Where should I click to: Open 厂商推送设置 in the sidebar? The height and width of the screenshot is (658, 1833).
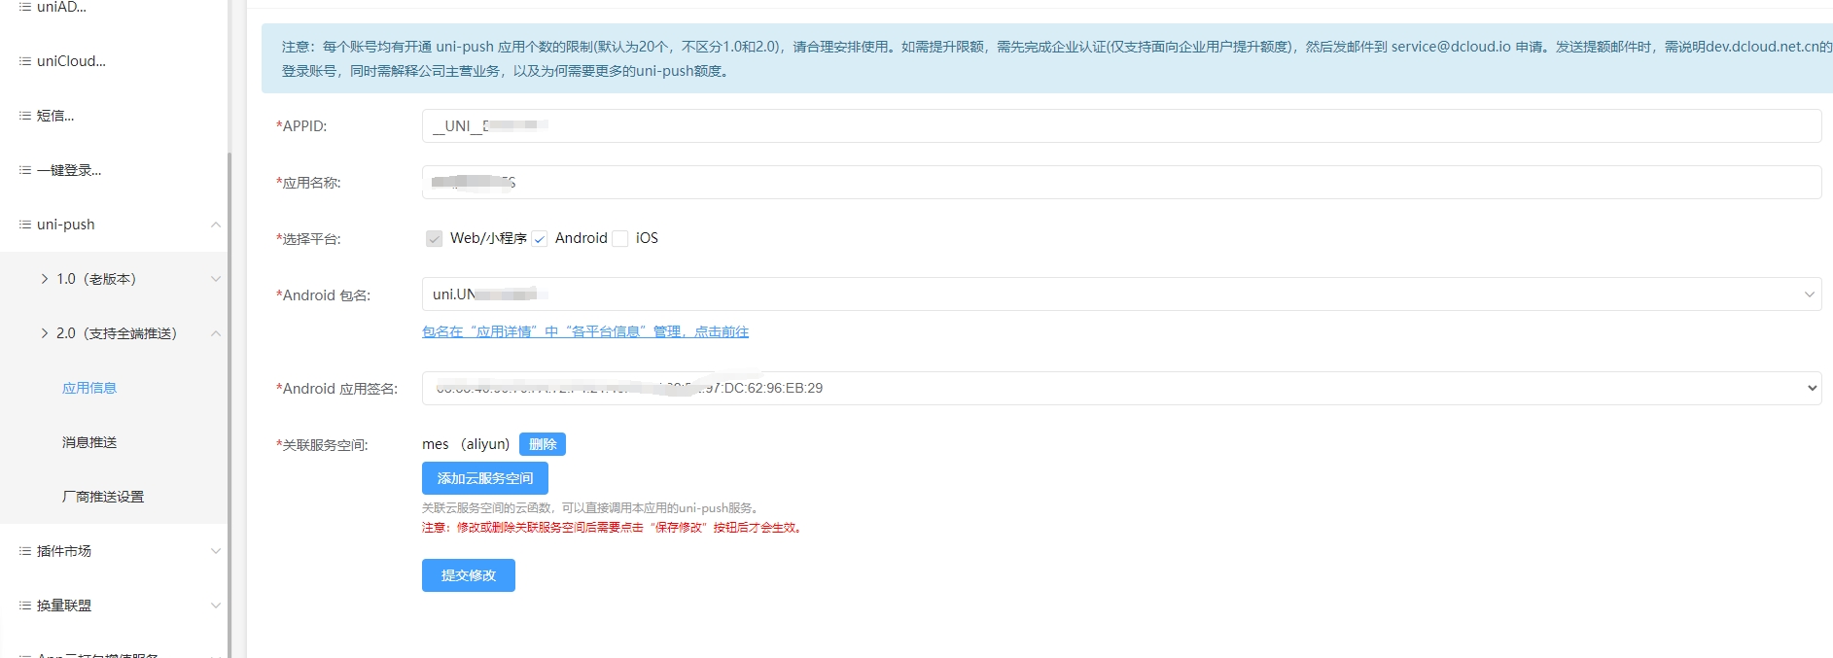pos(103,497)
